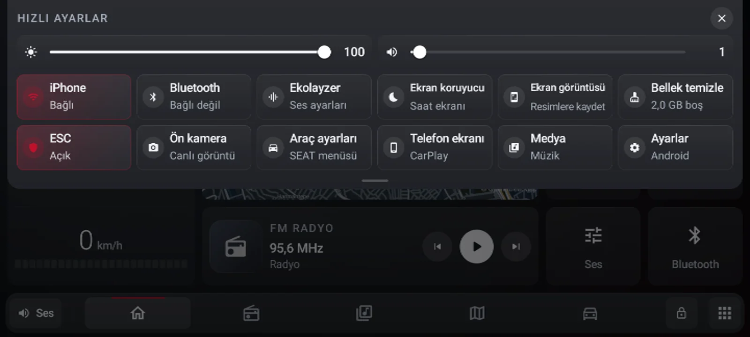Screen dimensions: 750x337
Task: Open the all apps grid
Action: click(x=725, y=313)
